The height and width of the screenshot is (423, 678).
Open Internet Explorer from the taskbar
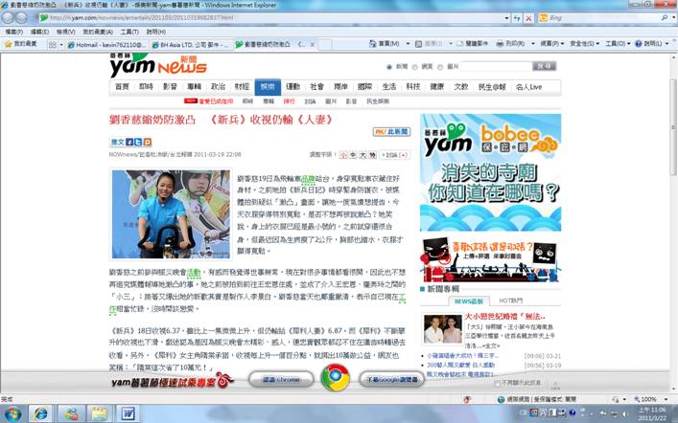40,414
